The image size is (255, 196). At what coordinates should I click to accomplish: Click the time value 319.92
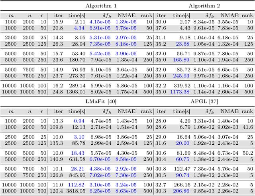(x=182, y=85)
